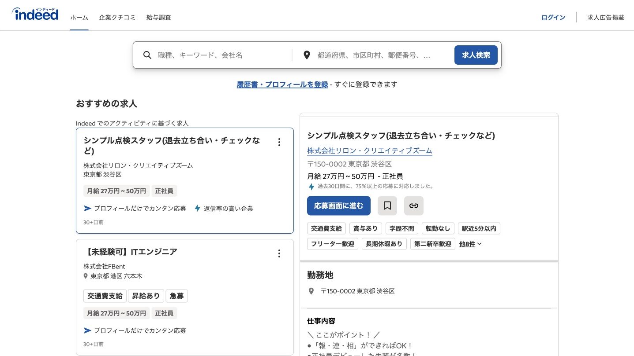Open three-dot menu on シンプル点検スタッフ card
Screen dimensions: 634x356
tap(279, 142)
